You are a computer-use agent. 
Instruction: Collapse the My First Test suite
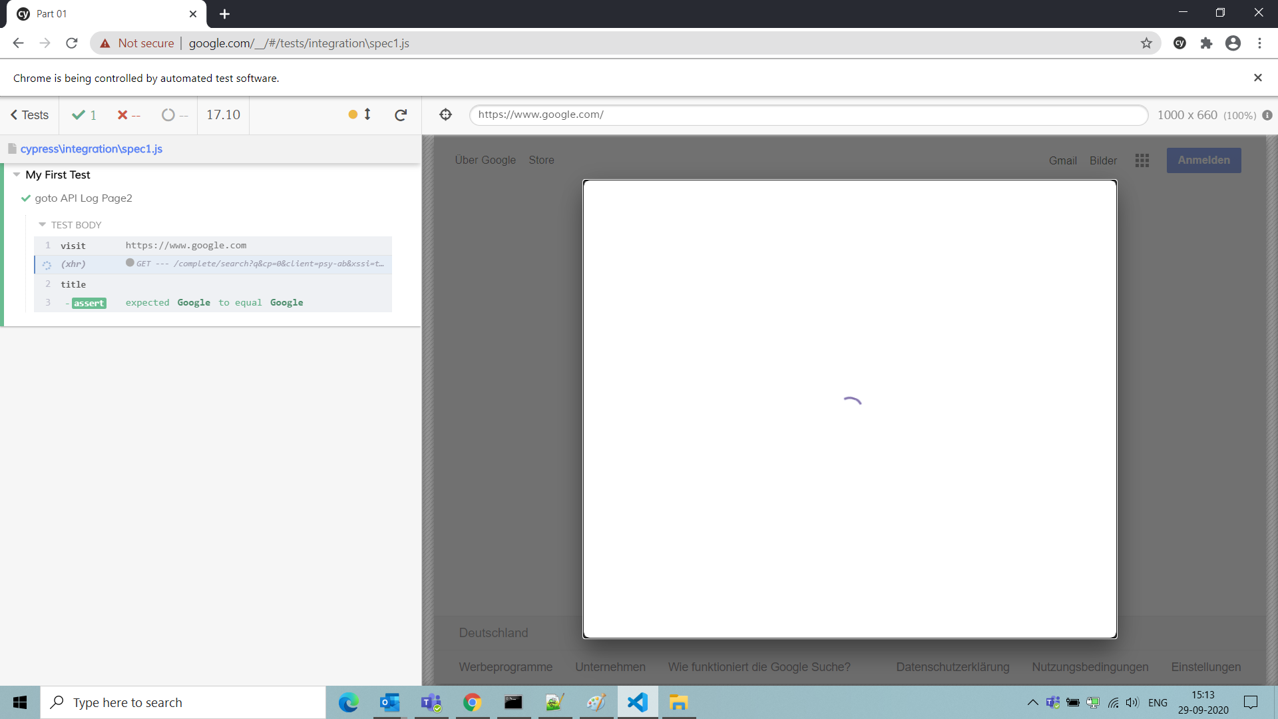(x=17, y=174)
